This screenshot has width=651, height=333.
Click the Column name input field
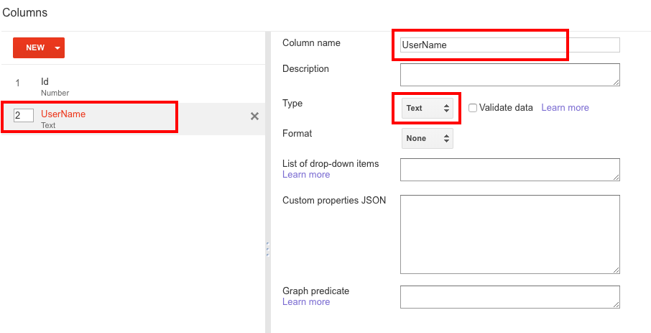point(509,45)
